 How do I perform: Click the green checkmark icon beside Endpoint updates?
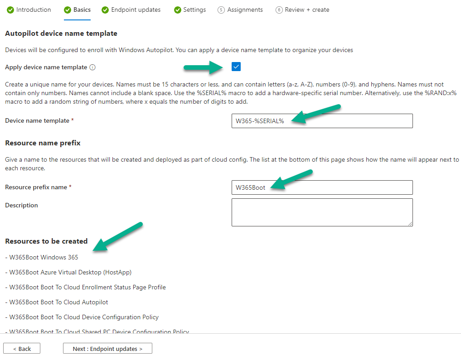(105, 10)
